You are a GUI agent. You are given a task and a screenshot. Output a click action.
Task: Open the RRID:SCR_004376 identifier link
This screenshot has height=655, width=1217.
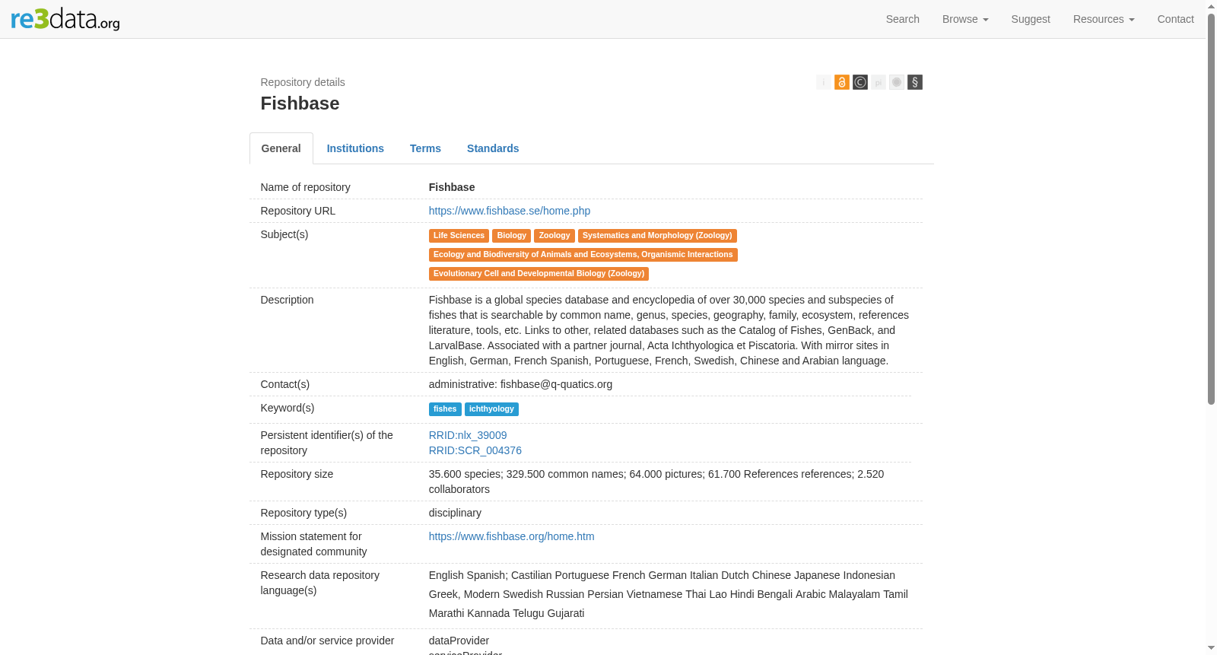475,450
